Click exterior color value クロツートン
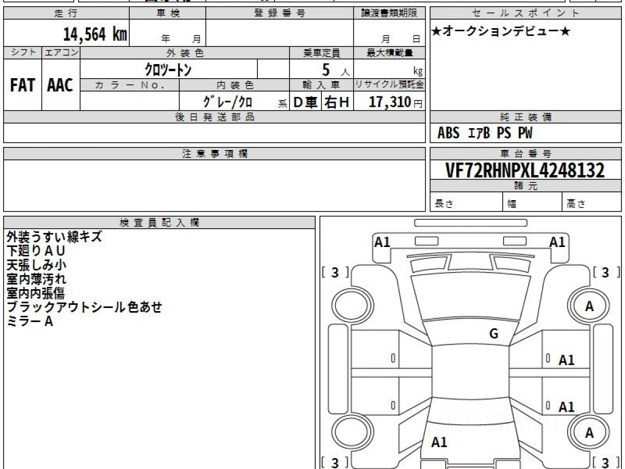Viewport: 625px width, 469px height. click(169, 69)
